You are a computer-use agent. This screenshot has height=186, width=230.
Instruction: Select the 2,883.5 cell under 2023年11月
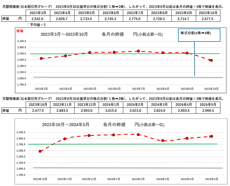(62, 111)
